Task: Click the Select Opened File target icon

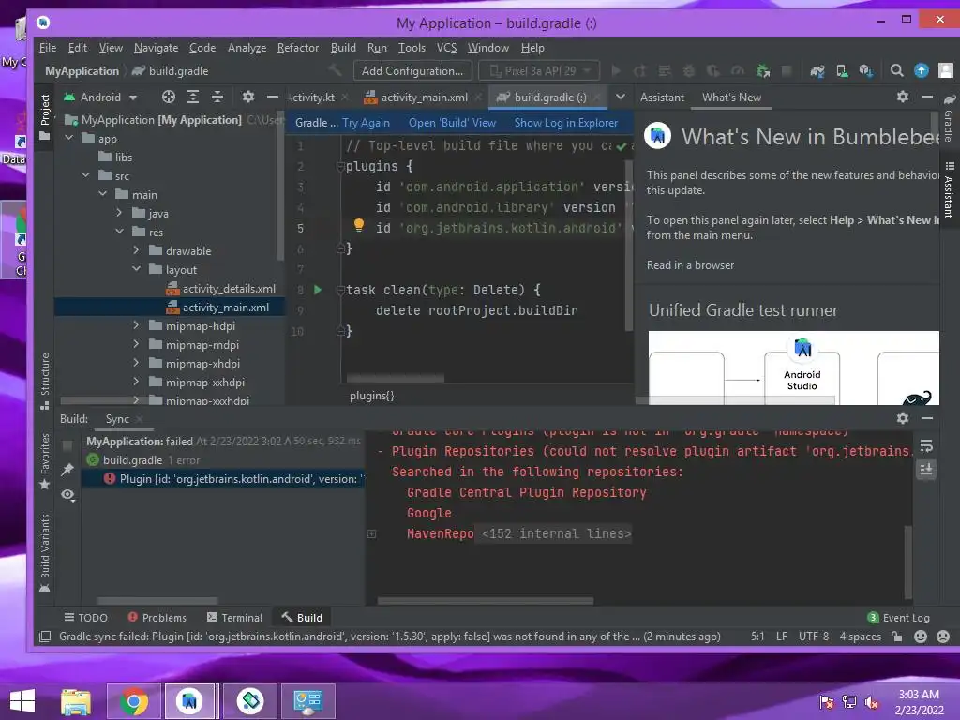Action: tap(169, 97)
